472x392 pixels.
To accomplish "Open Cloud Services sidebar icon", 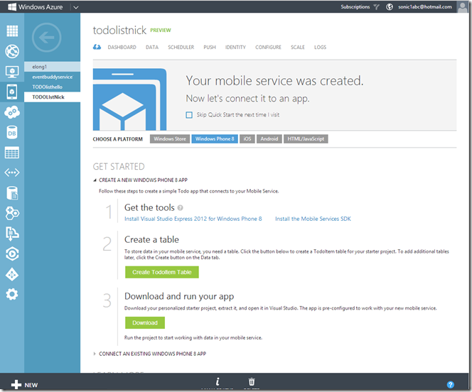I will 12,112.
